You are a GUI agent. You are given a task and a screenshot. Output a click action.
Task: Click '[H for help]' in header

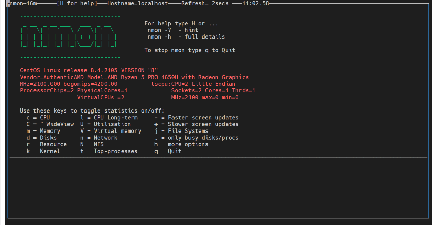(x=77, y=3)
